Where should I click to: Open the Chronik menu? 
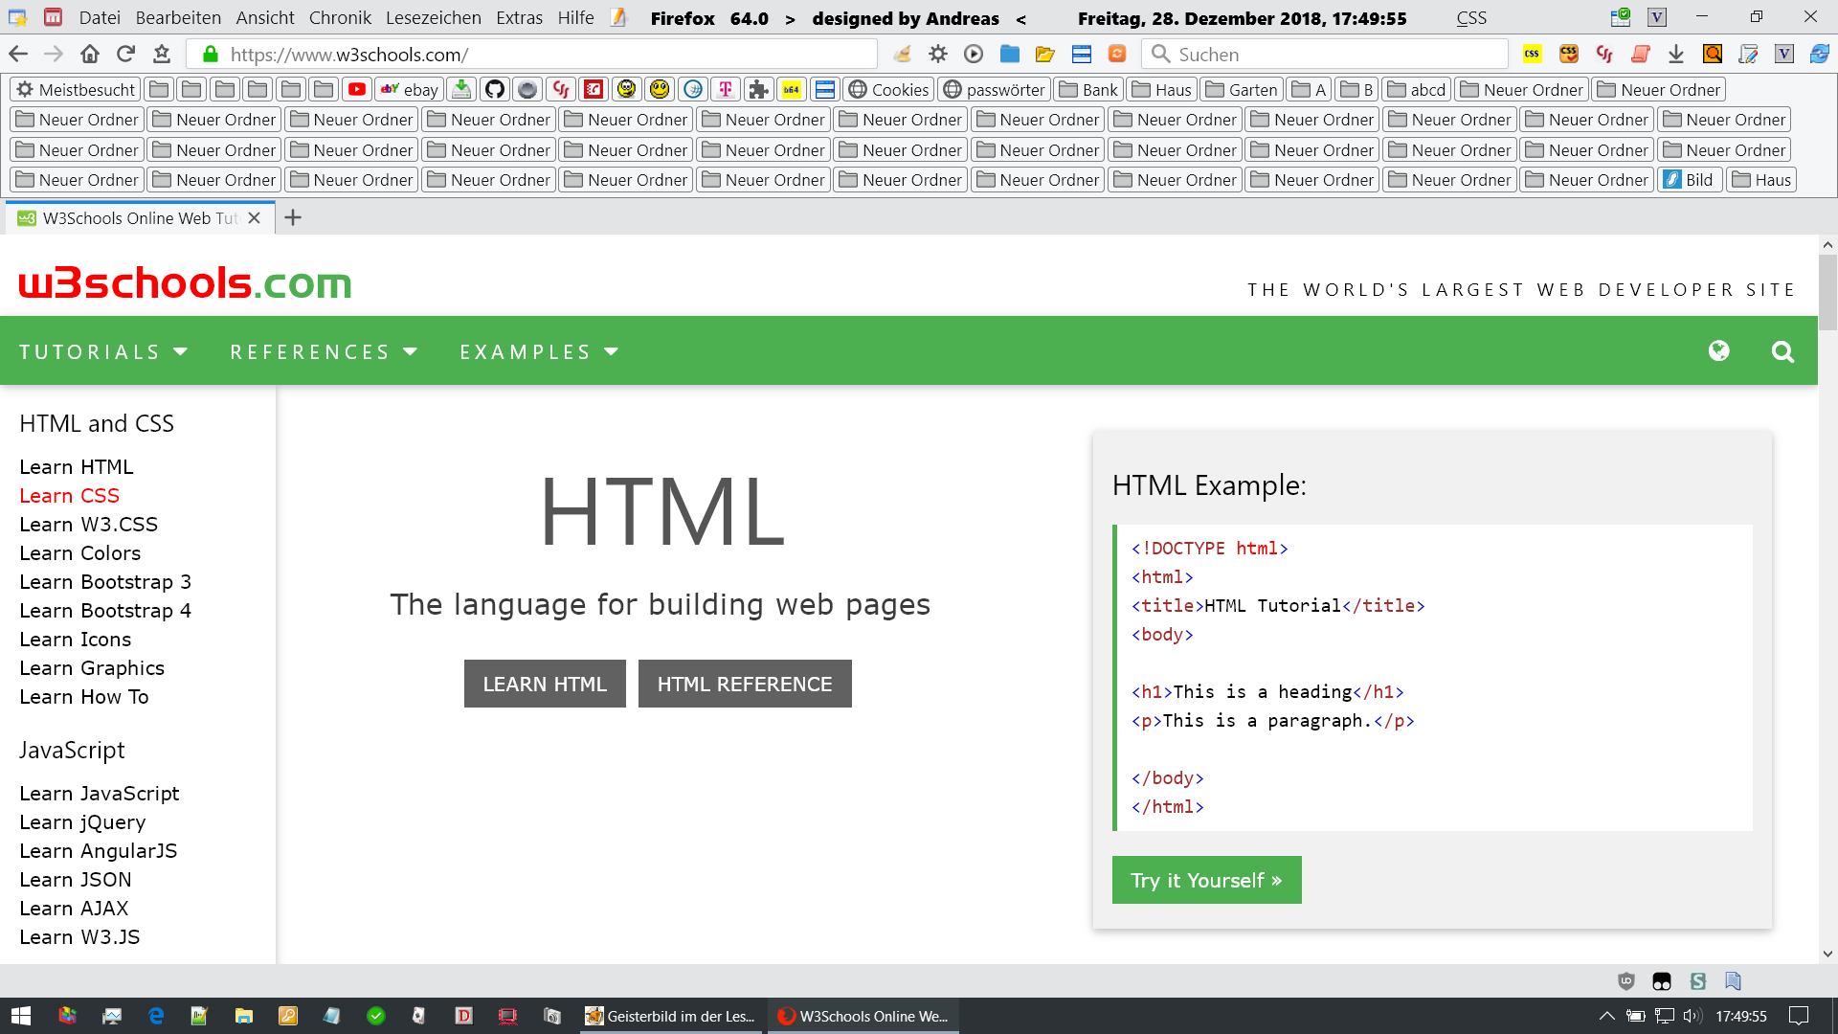(340, 17)
